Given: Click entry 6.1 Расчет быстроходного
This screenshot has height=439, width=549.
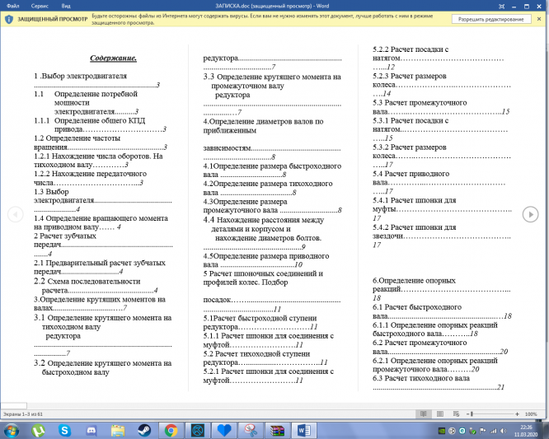Looking at the screenshot, I should (417, 307).
